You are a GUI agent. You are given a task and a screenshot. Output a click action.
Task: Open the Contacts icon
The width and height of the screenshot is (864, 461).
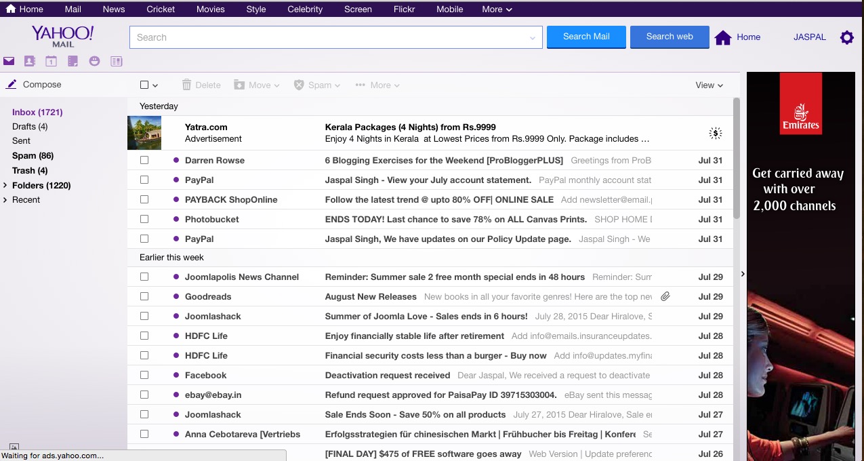tap(29, 61)
